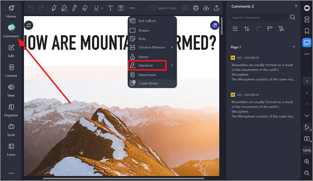Click the Undo arrow in toolbar
This screenshot has height=181, width=313.
(x=31, y=8)
